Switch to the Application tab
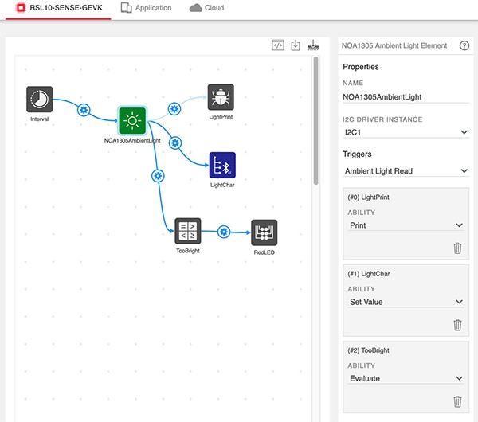Viewport: 478px width, 422px height. point(146,8)
